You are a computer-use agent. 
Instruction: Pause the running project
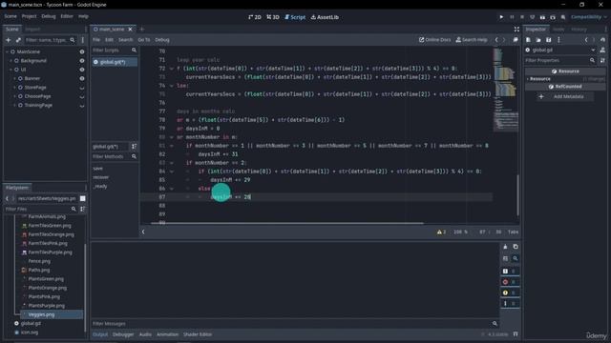[x=512, y=17]
